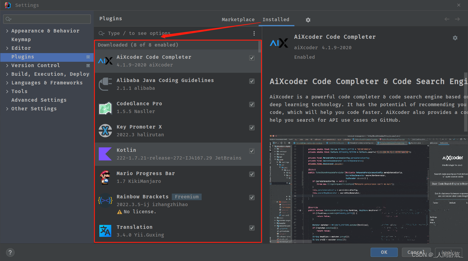The image size is (468, 261).
Task: Click the AiXcoder screenshot preview image
Action: coord(369,189)
